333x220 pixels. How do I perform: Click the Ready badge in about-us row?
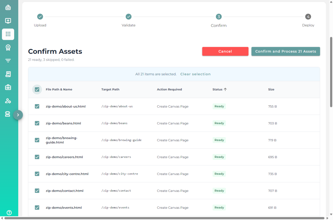219,106
